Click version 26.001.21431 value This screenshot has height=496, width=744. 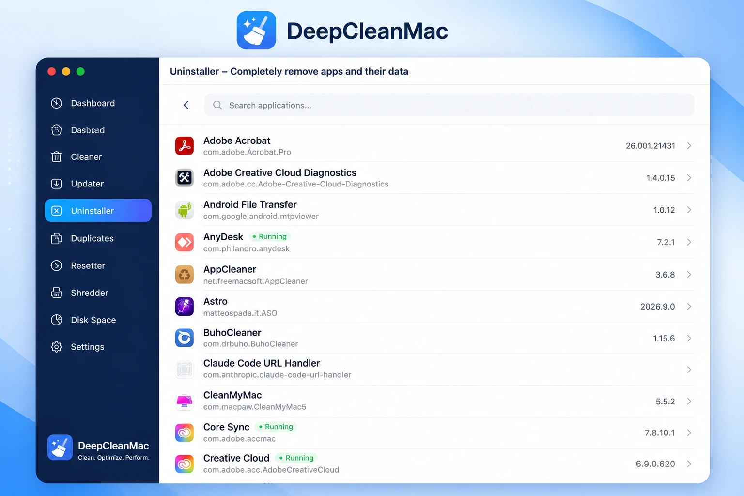click(650, 146)
